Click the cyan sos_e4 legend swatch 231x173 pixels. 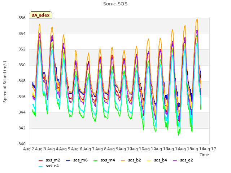point(40,167)
